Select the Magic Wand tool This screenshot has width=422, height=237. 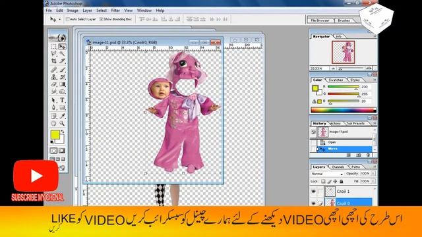62,53
